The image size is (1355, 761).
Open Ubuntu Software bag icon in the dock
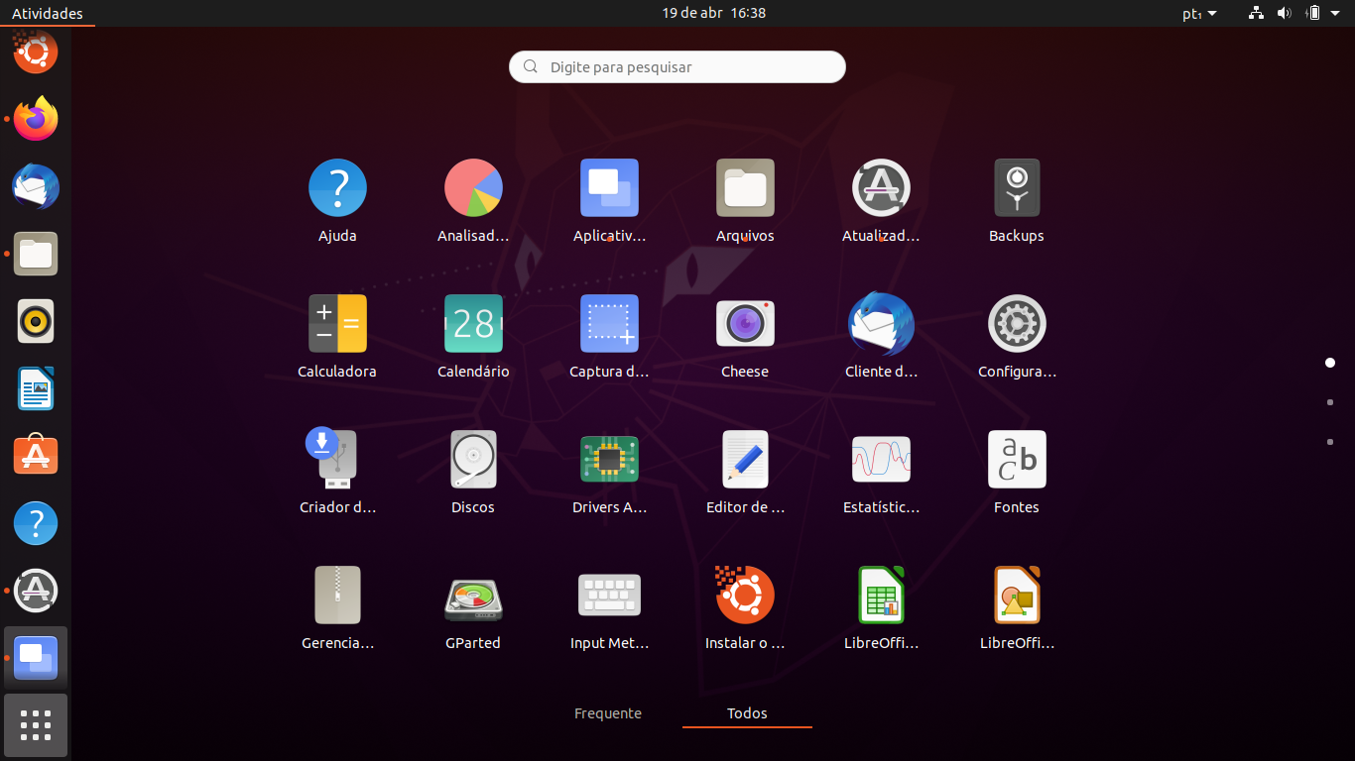pyautogui.click(x=36, y=456)
